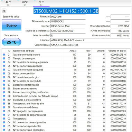Click the 7200 RPM rotation speed field
The height and width of the screenshot is (132, 132).
(120, 26)
